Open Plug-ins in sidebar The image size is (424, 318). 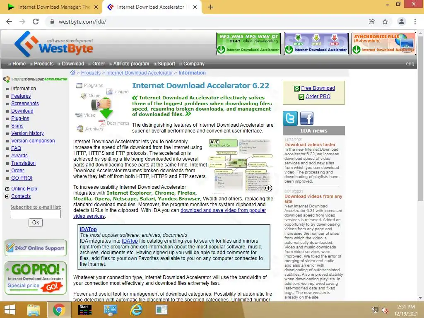[20, 118]
